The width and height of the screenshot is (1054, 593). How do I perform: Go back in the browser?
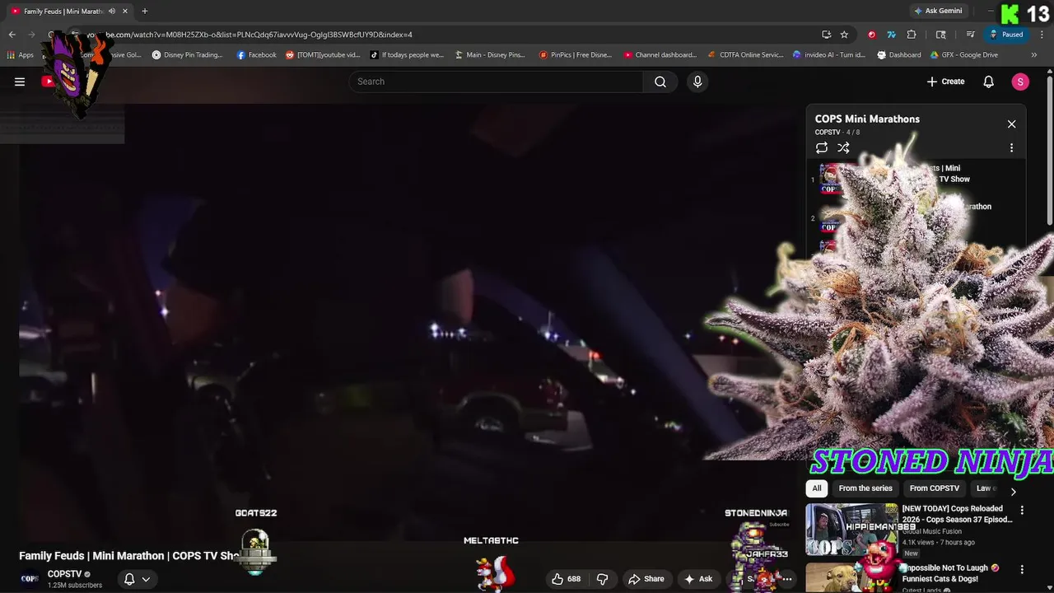coord(12,35)
